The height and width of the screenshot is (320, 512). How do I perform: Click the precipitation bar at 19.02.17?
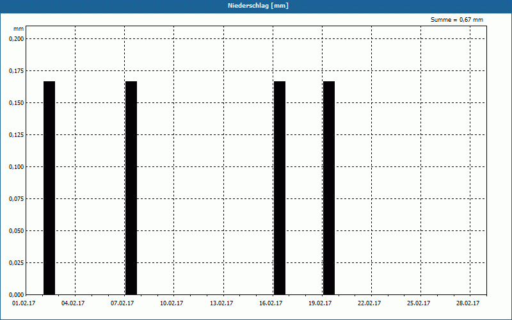(329, 188)
